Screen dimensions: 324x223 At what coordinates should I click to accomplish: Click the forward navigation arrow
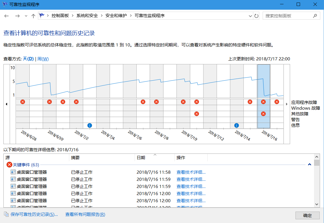[17, 16]
